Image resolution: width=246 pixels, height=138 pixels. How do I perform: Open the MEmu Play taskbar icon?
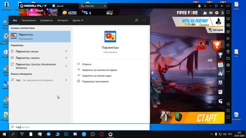tap(110, 134)
